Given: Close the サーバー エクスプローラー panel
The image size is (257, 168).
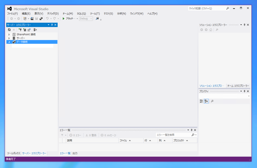Looking at the screenshot, I should (56, 25).
